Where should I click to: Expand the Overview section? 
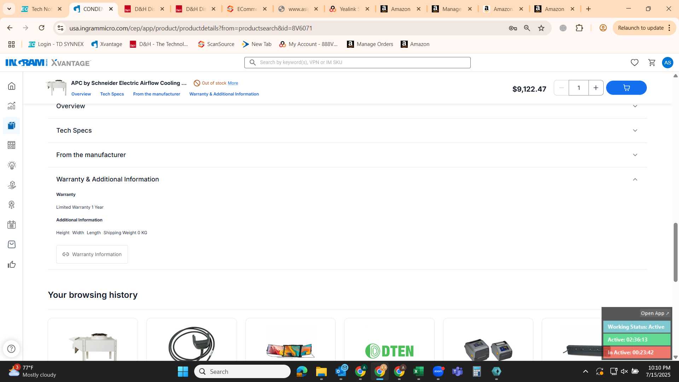347,106
